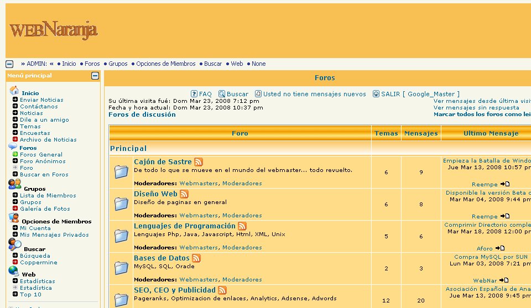Toggle the collapse box left of ADMIN bar
The height and width of the screenshot is (308, 531).
coord(9,64)
